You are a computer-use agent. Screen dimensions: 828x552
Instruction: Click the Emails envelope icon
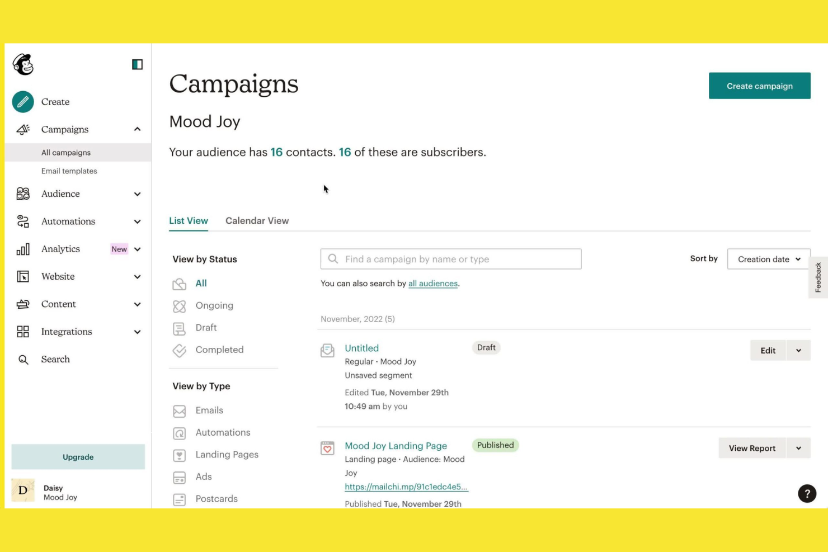179,411
